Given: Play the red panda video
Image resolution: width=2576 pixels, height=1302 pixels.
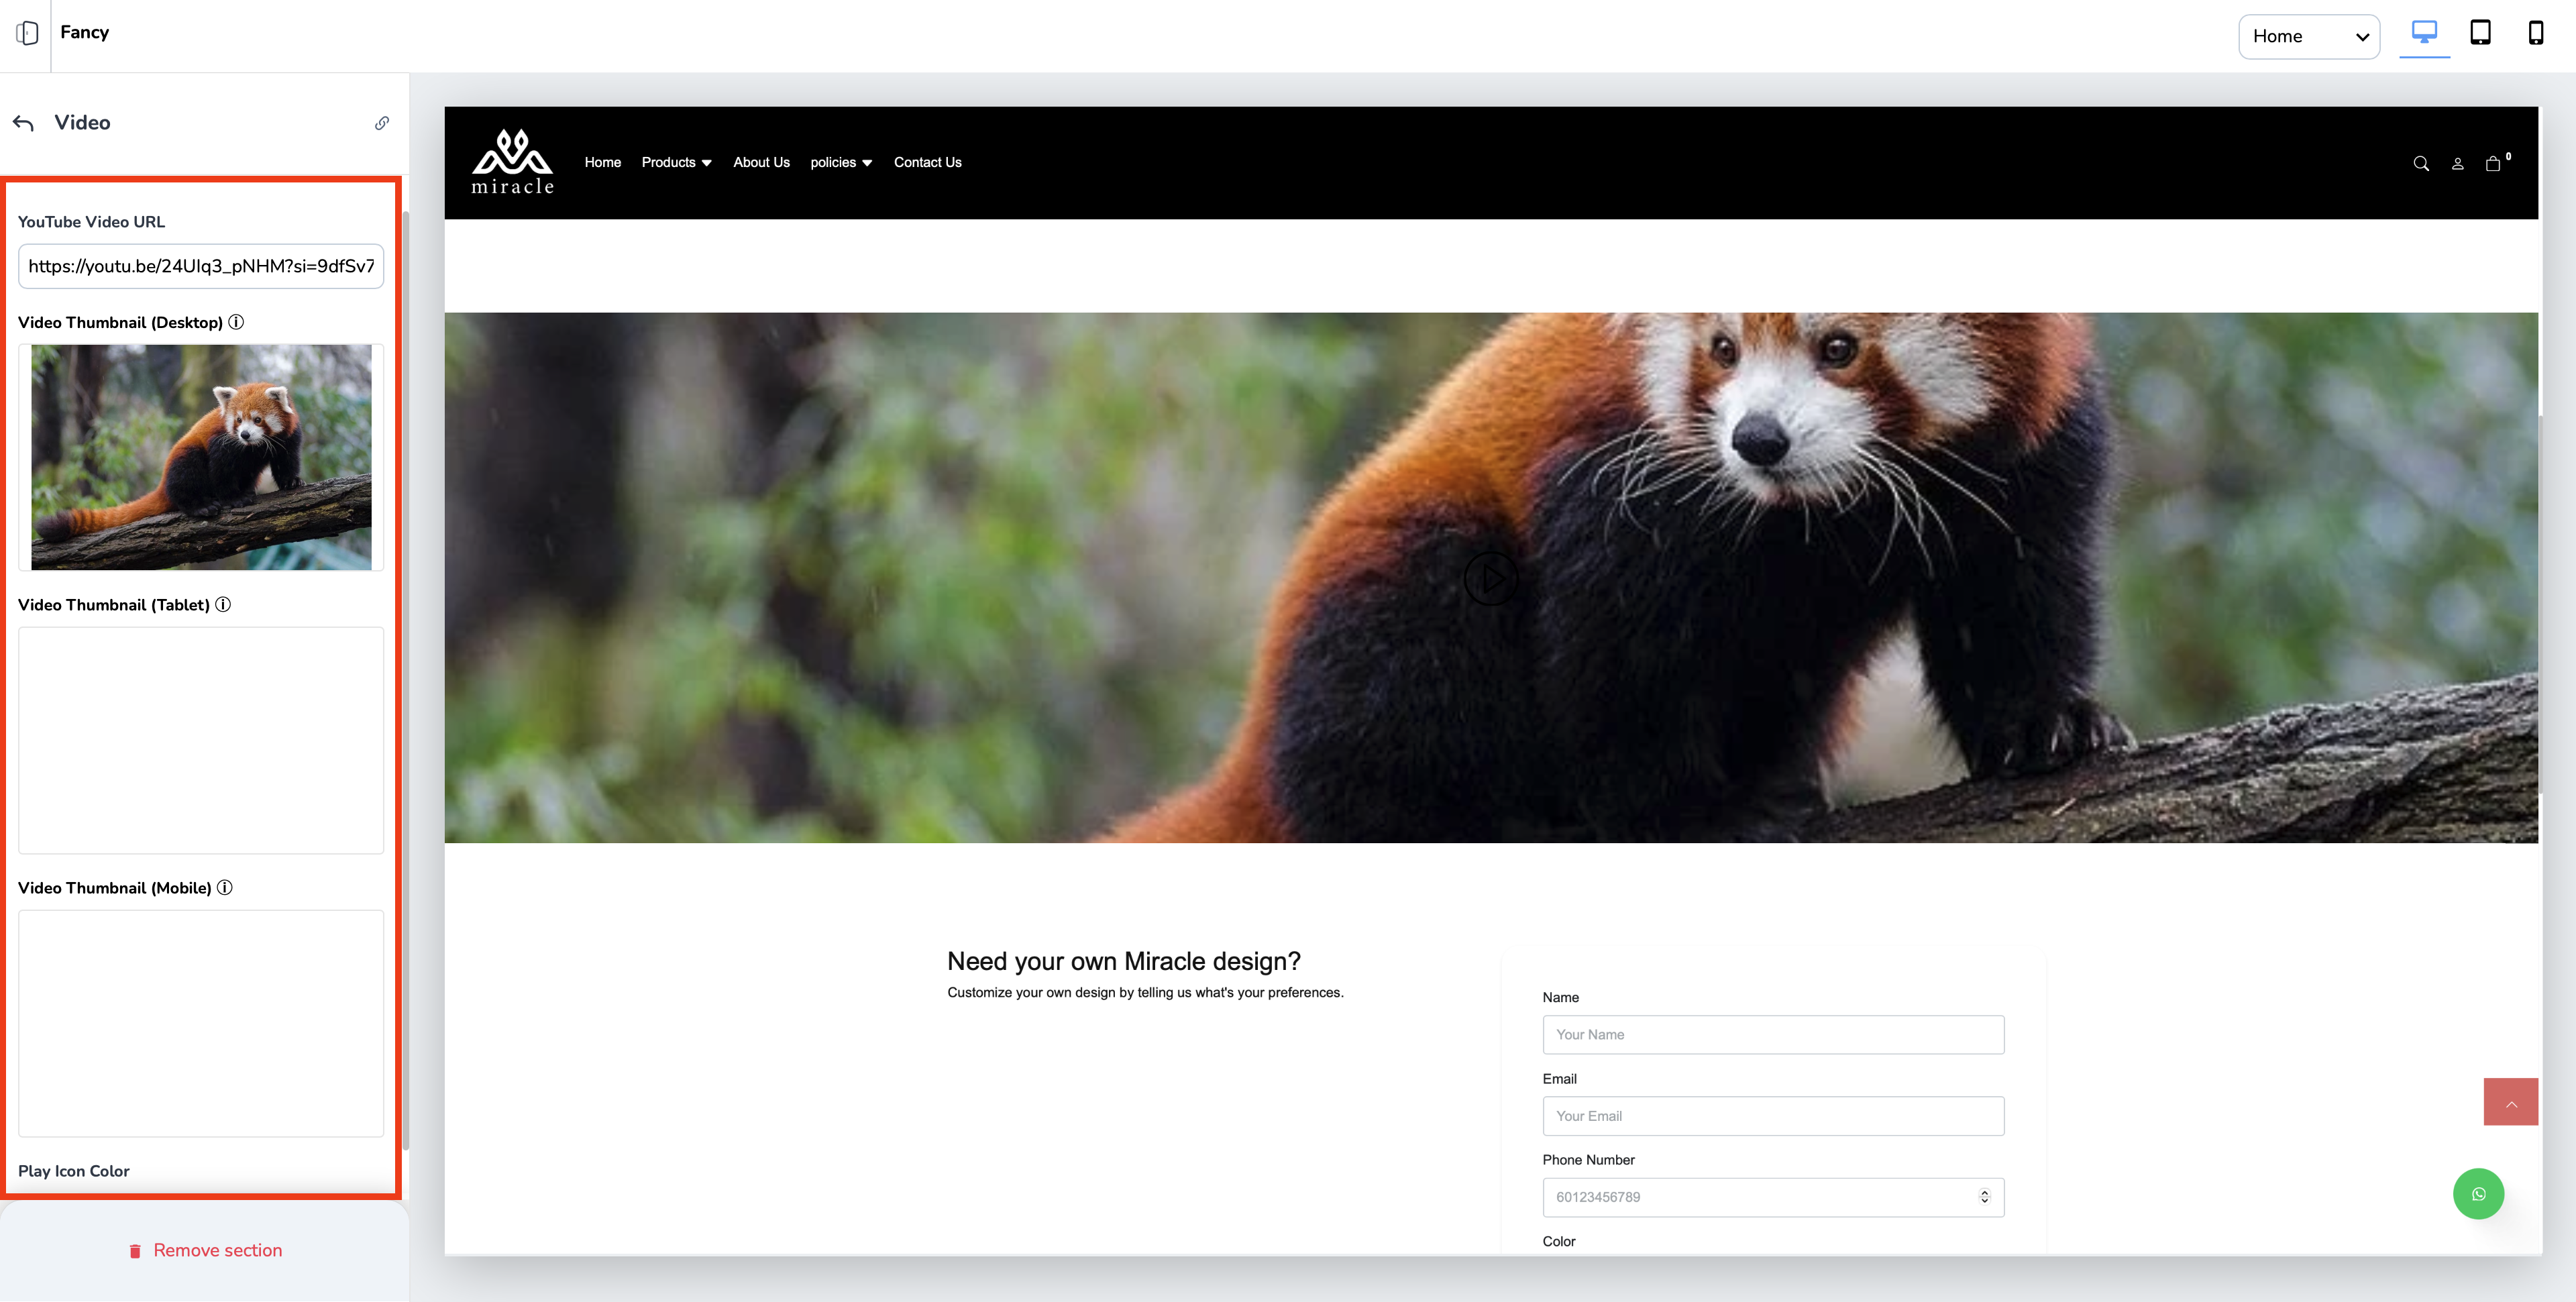Looking at the screenshot, I should click(x=1490, y=578).
